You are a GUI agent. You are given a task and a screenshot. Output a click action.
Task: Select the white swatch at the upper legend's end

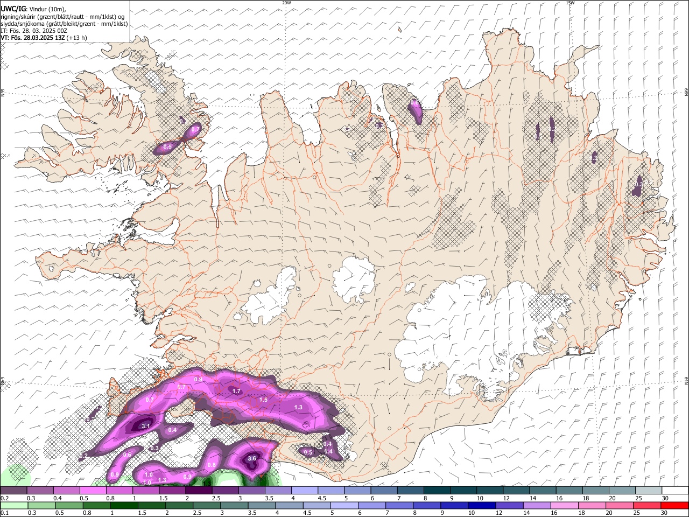(x=675, y=490)
